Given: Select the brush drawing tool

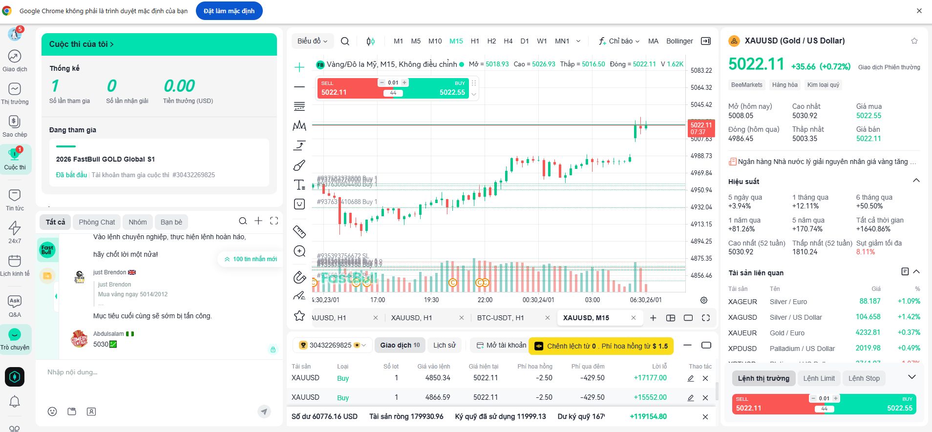Looking at the screenshot, I should point(299,165).
